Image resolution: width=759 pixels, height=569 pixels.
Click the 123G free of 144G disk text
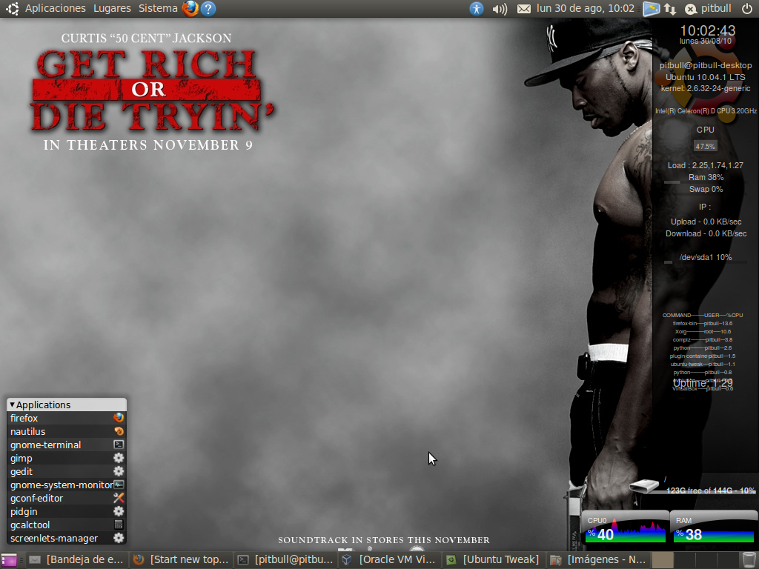711,490
